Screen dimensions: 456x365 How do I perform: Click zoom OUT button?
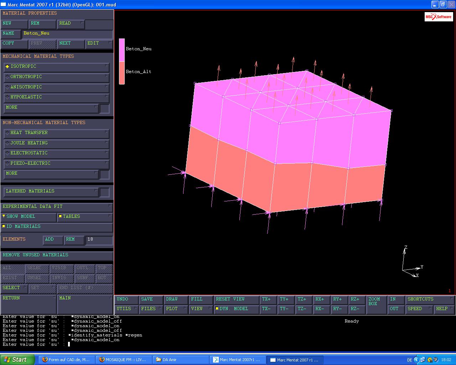click(x=396, y=309)
